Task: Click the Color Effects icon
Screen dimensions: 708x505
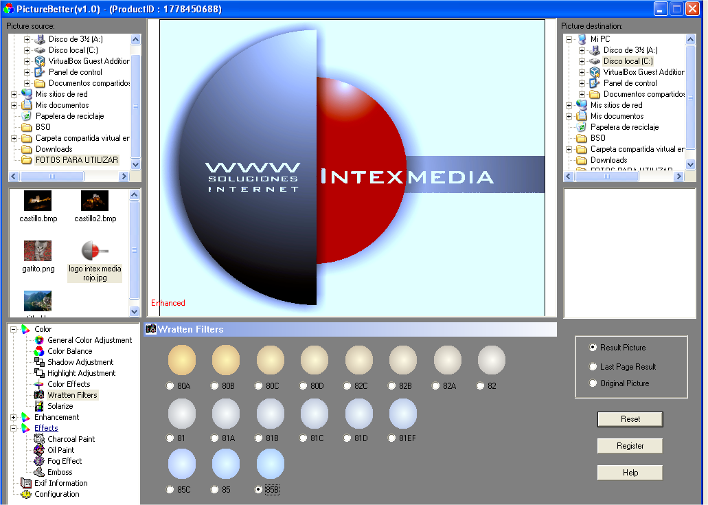Action: [39, 384]
